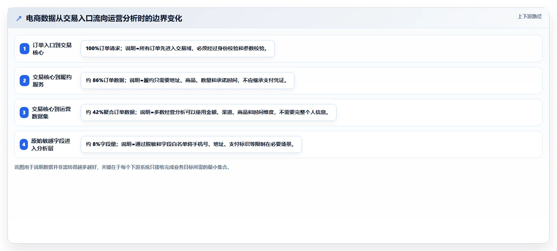Screen dimensions: 557x251
Task: Click the 约 8%字段量 description box
Action: [x=191, y=144]
